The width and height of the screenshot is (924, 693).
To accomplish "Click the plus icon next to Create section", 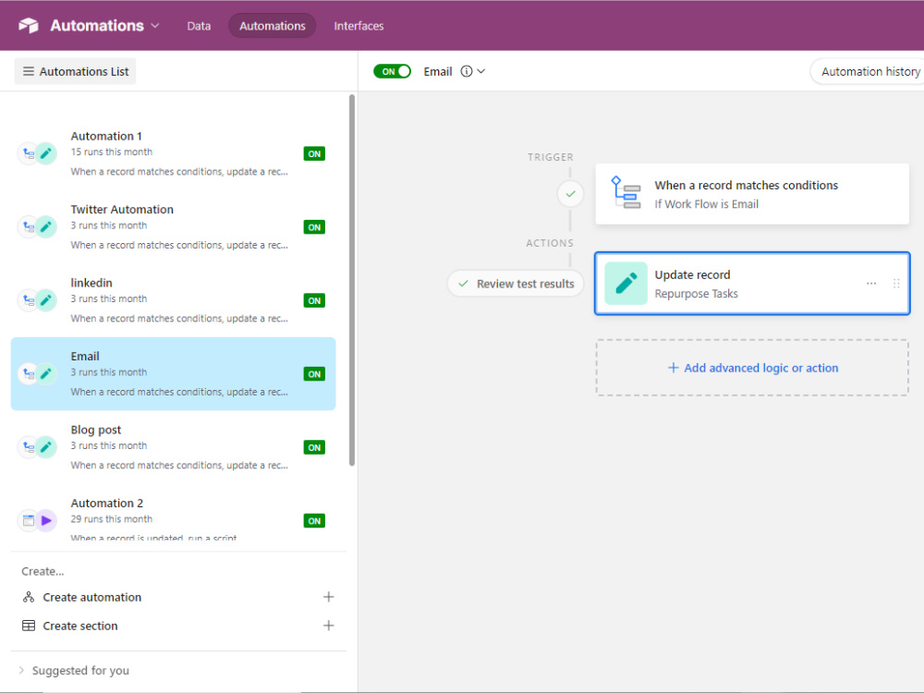I will coord(328,626).
